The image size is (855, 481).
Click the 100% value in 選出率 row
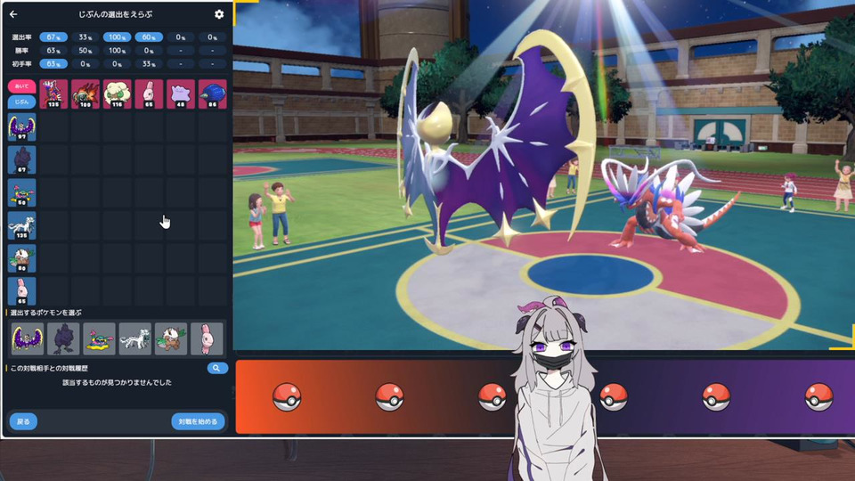tap(118, 37)
